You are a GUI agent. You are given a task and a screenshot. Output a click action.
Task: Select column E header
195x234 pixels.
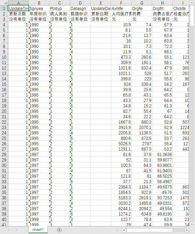[x=101, y=3]
